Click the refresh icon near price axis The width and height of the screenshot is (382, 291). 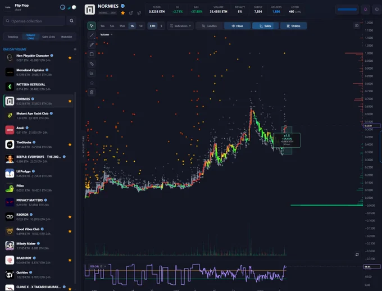click(x=357, y=254)
